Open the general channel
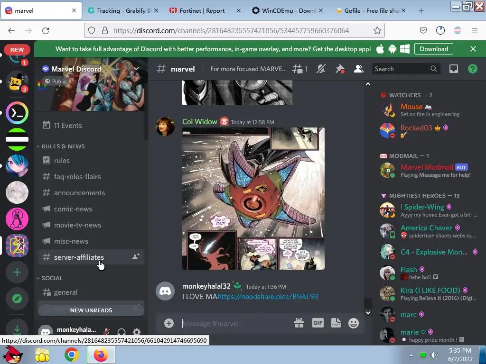The width and height of the screenshot is (486, 364). point(91,292)
